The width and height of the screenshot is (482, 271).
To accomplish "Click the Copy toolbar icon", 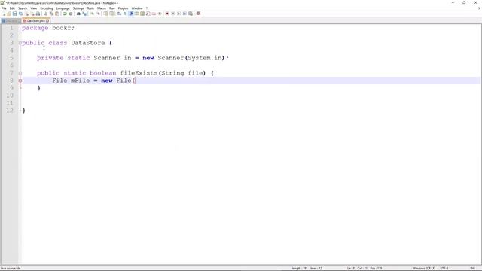I will coord(51,14).
